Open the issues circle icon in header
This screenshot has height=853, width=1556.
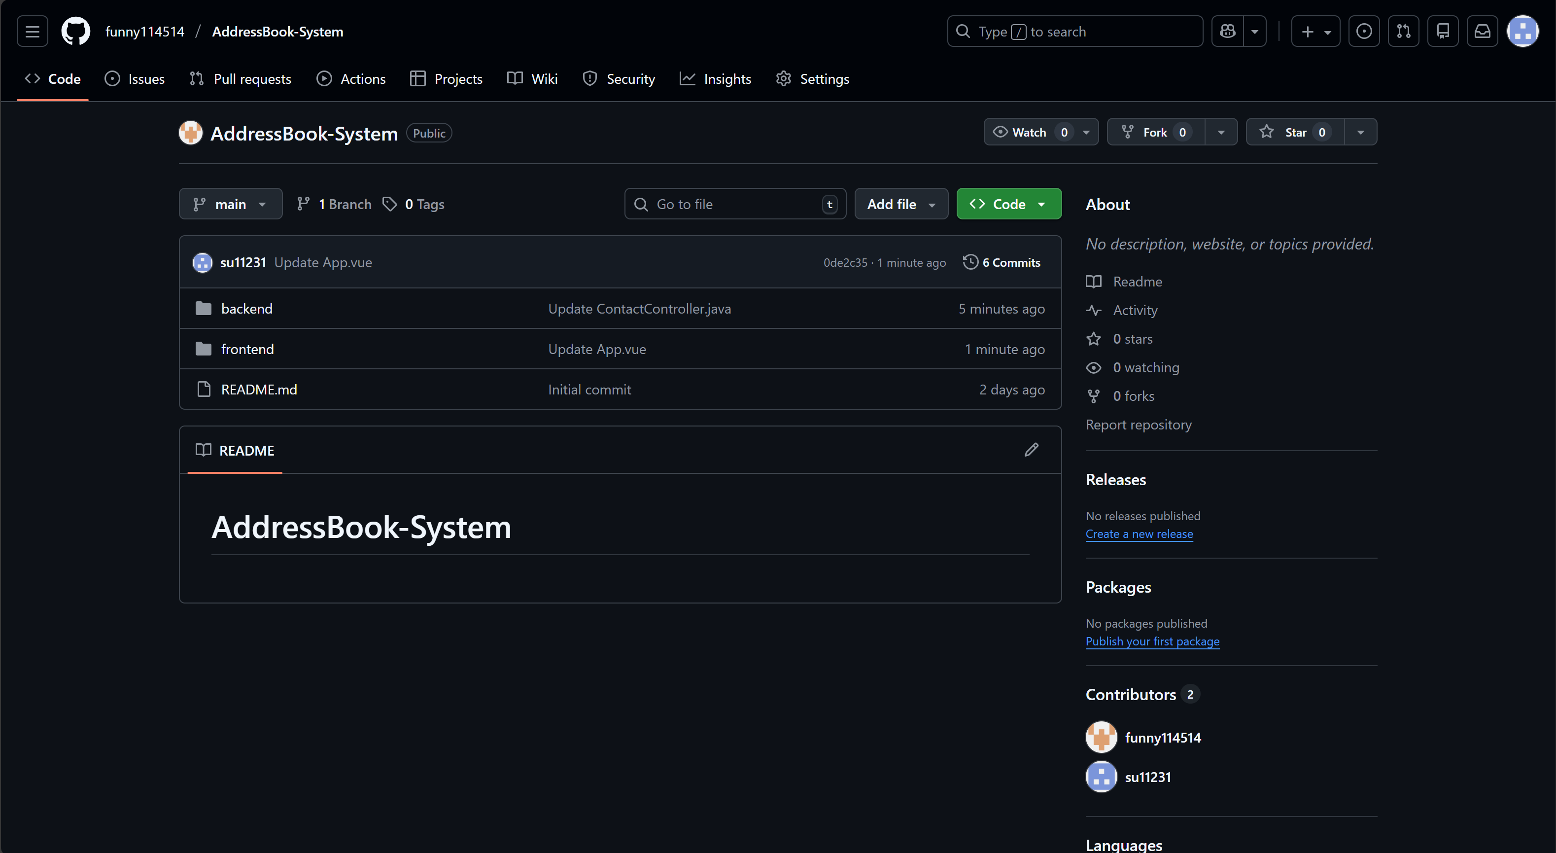click(1364, 32)
